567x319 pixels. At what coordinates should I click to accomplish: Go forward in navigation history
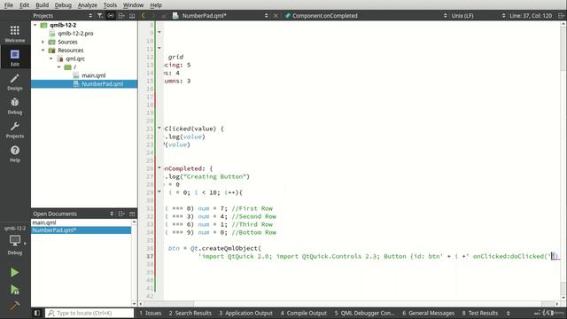pyautogui.click(x=153, y=16)
